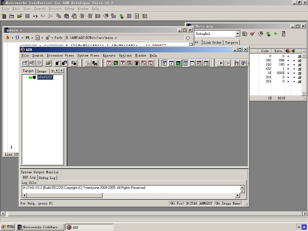
Task: Click the Data column header
Action: point(278,51)
